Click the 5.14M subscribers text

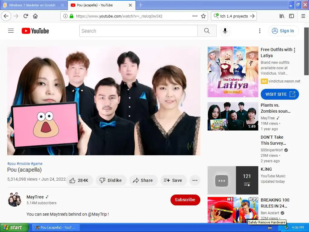coord(41,203)
